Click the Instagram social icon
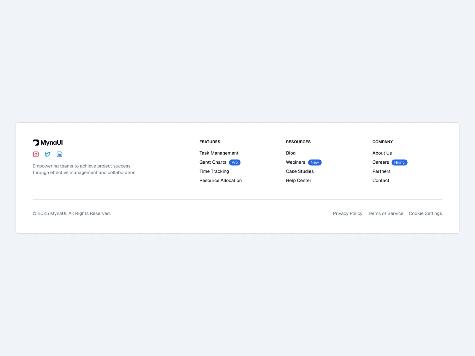Screen dimensions: 475x356 (x=36, y=154)
